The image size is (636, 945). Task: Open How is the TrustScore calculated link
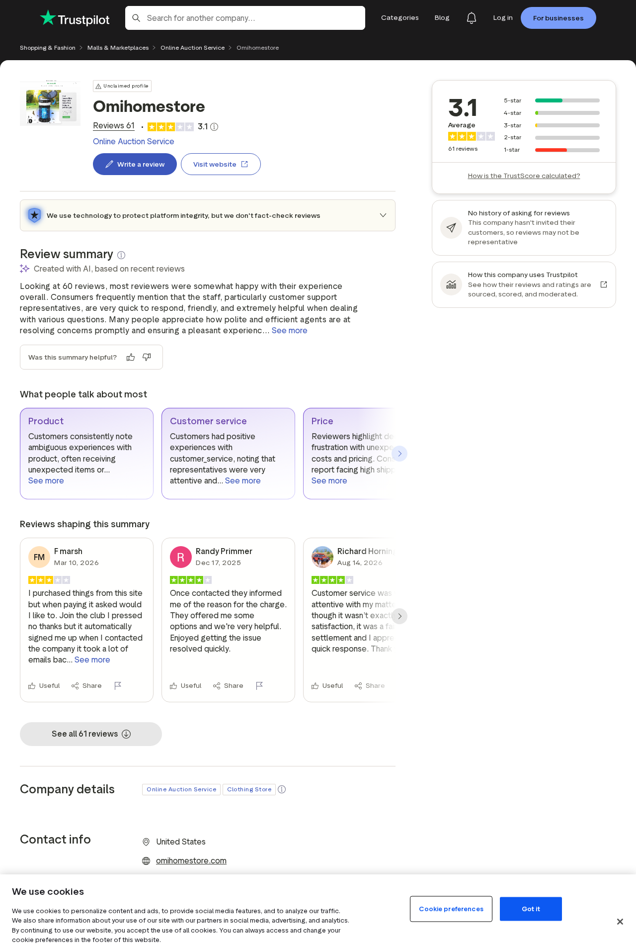[524, 176]
